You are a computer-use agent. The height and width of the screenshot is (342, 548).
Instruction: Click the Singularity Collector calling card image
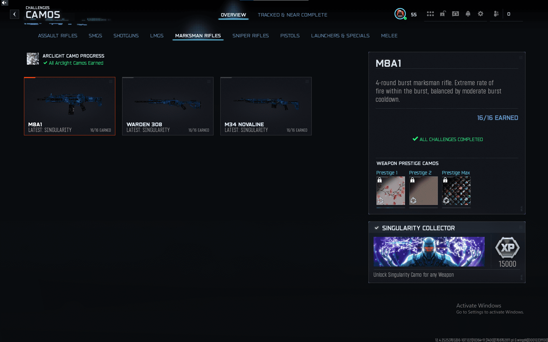(x=429, y=252)
